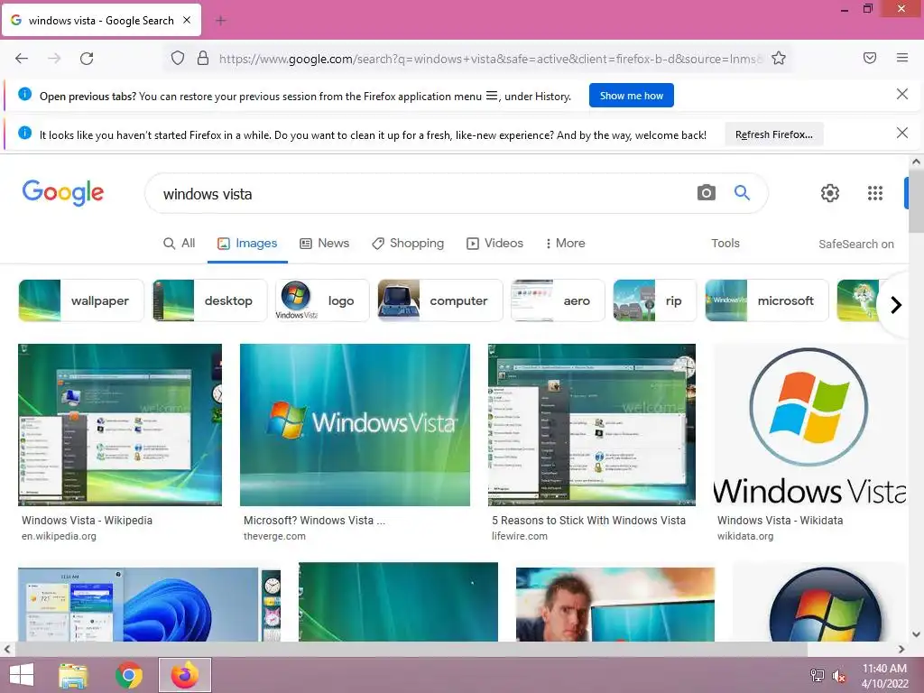Filter images by logo chip
The width and height of the screenshot is (924, 693).
point(322,300)
